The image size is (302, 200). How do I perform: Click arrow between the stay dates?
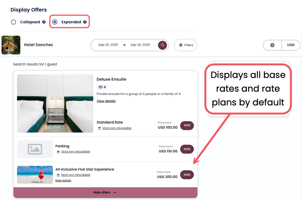pos(124,45)
